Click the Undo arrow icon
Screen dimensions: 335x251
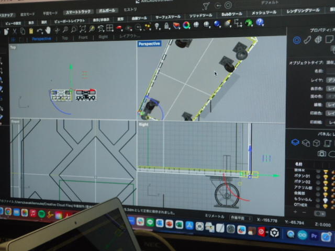tap(39, 31)
